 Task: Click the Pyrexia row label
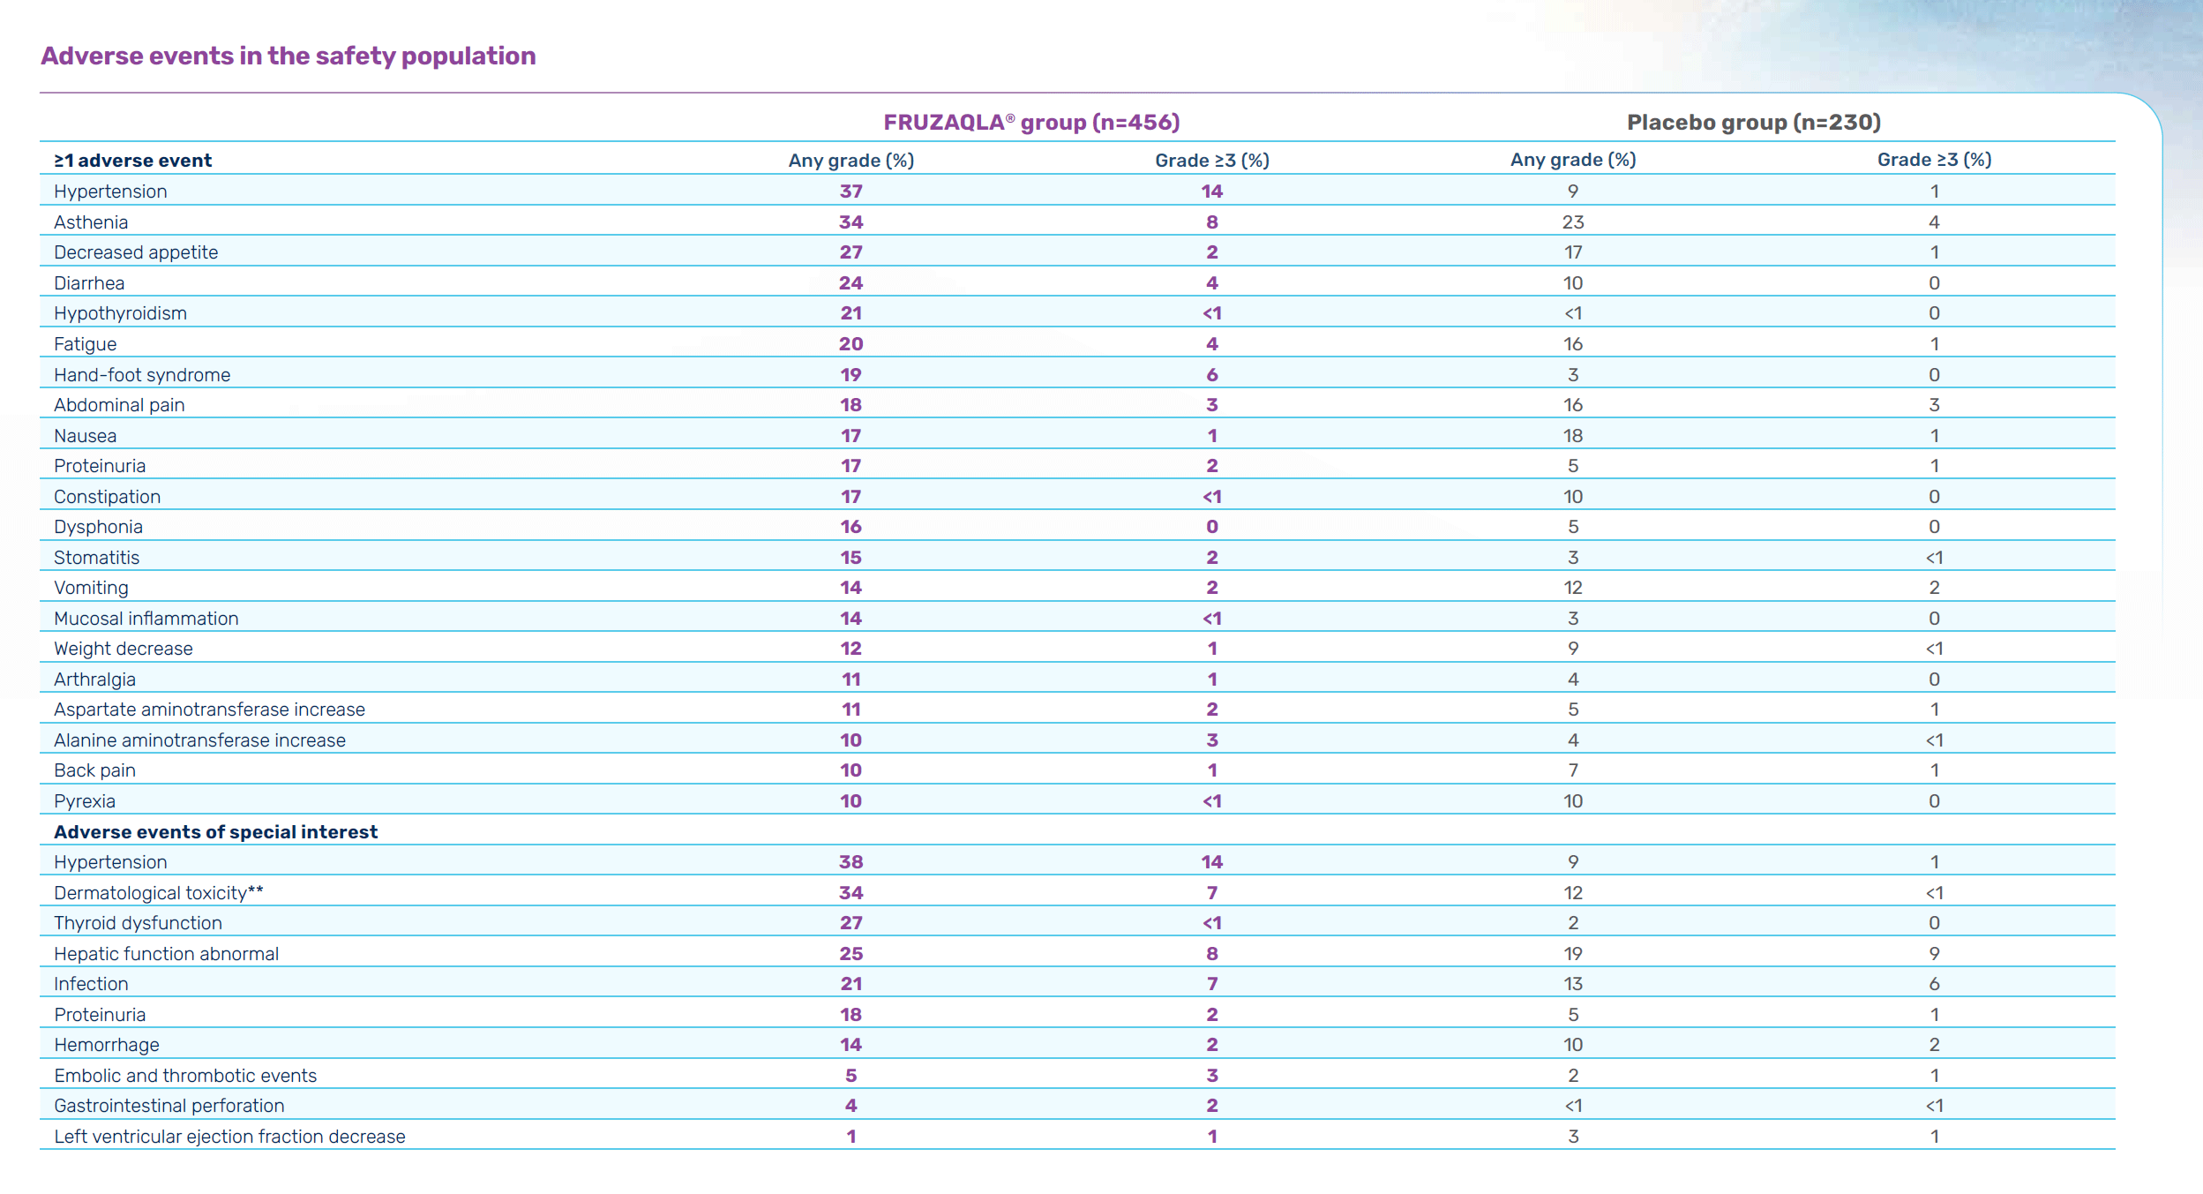85,801
